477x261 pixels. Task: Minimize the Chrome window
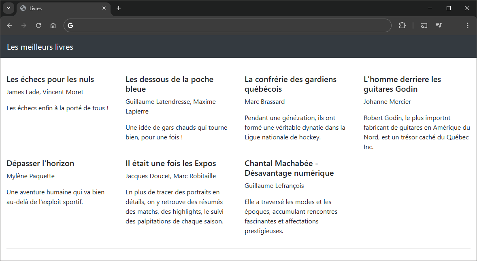430,8
